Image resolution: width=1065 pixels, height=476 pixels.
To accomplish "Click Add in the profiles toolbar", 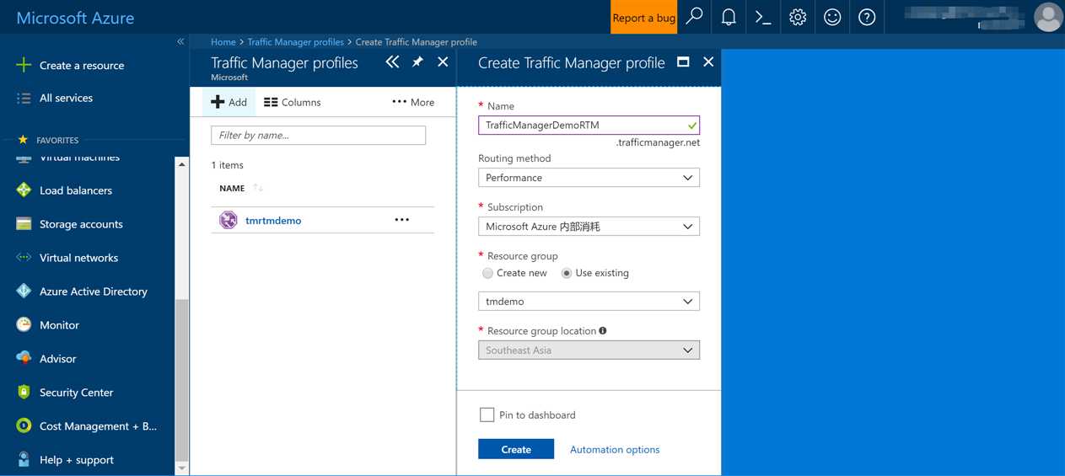I will pyautogui.click(x=229, y=102).
